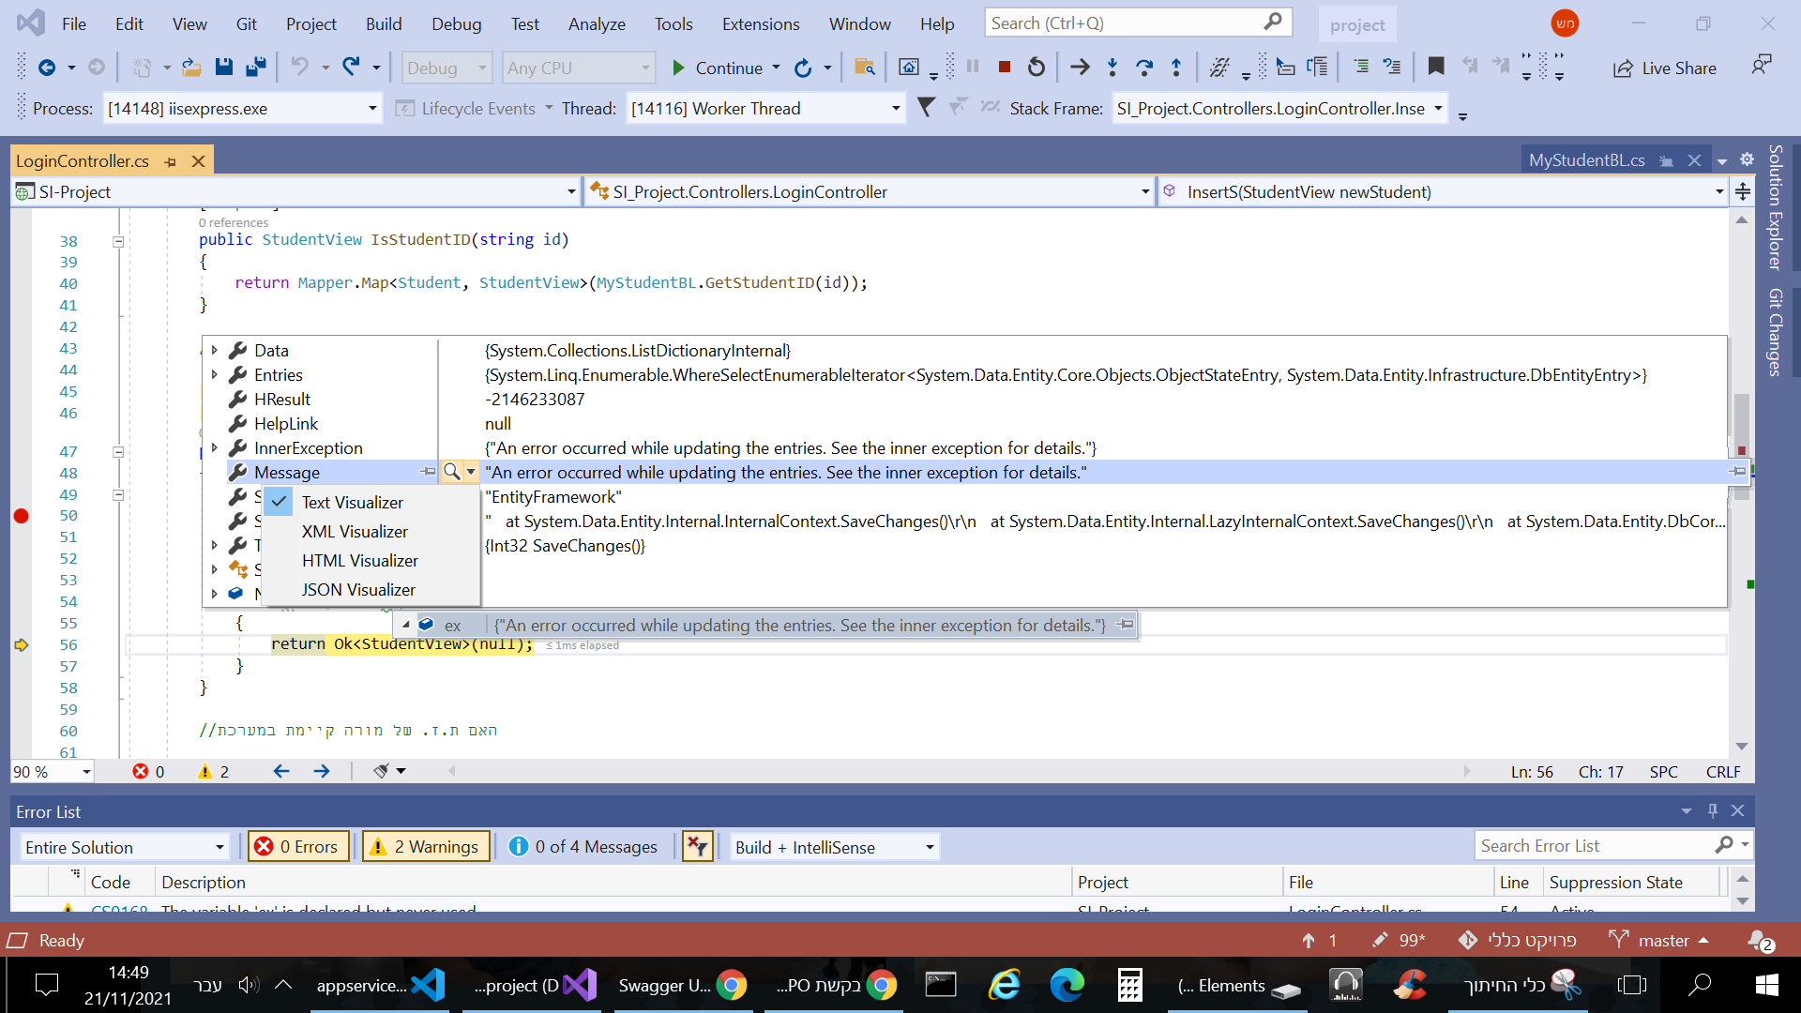Click the bookmark icon in toolbar
1801x1013 pixels.
coord(1435,68)
